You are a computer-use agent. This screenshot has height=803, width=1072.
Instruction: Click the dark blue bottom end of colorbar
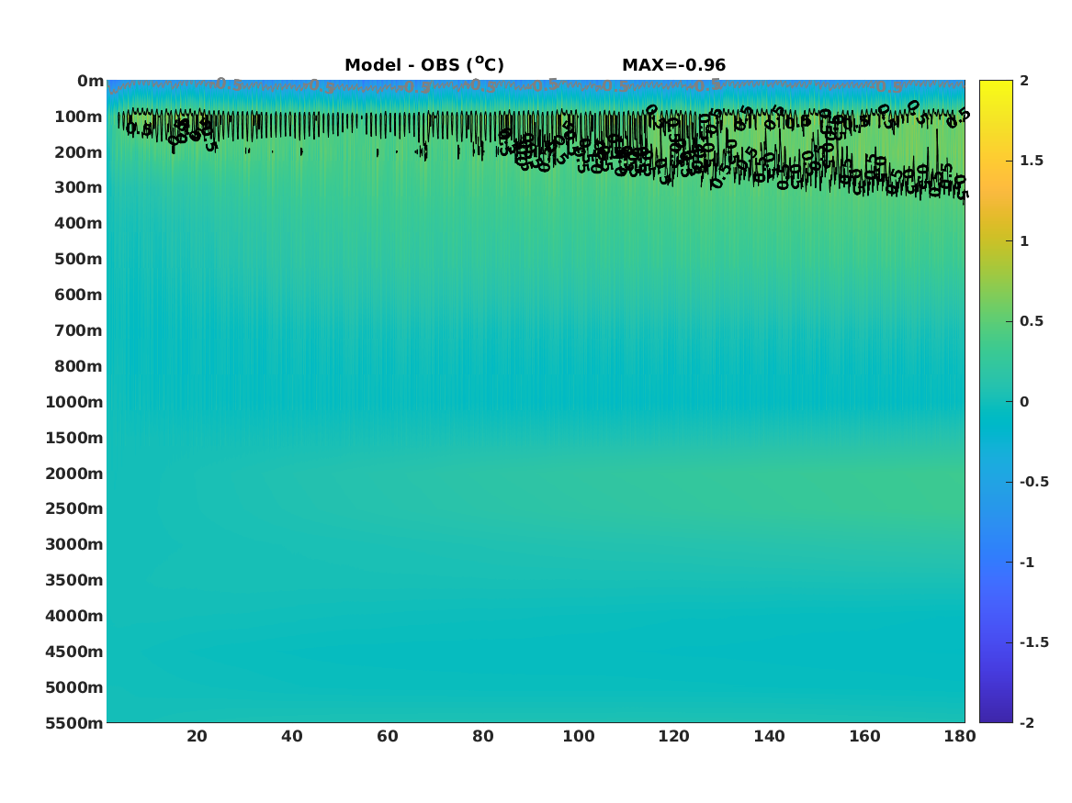tap(996, 718)
